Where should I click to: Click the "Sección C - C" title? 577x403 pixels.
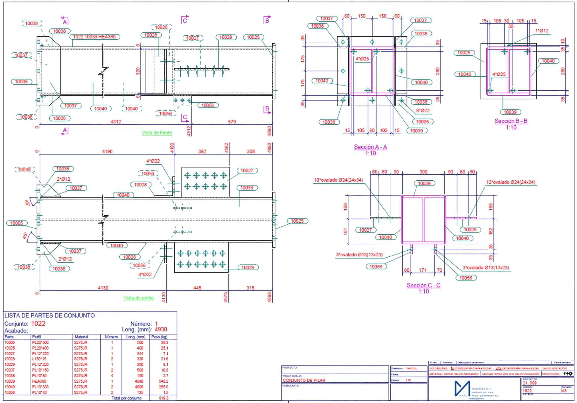[x=423, y=285]
